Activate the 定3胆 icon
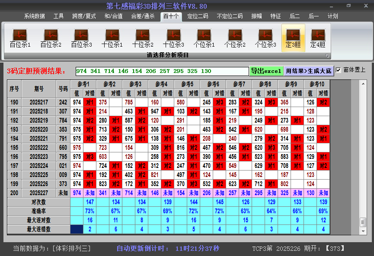 click(293, 38)
